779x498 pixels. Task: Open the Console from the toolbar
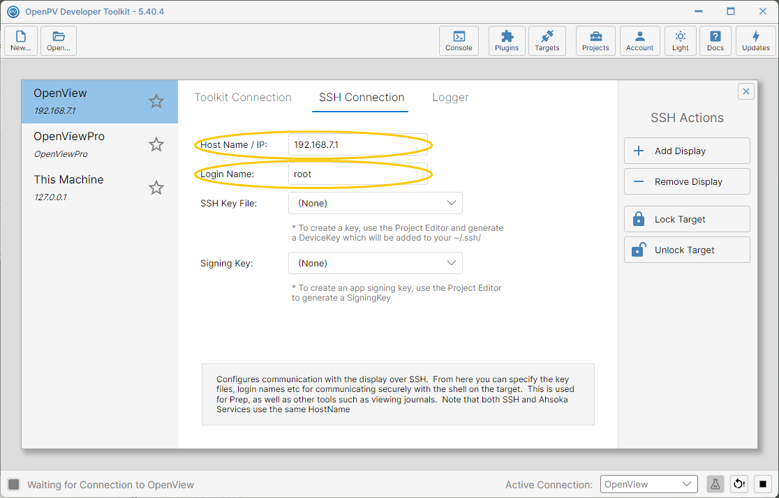pyautogui.click(x=459, y=40)
